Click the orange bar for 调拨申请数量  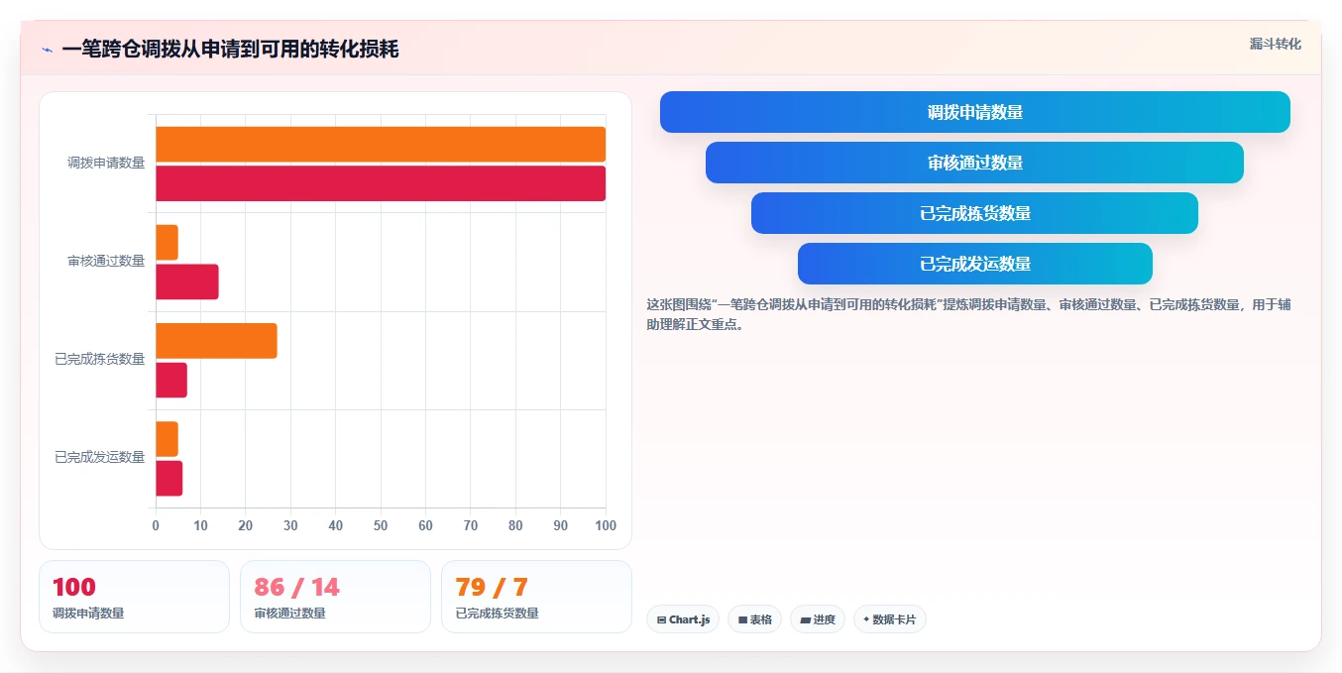[x=381, y=145]
